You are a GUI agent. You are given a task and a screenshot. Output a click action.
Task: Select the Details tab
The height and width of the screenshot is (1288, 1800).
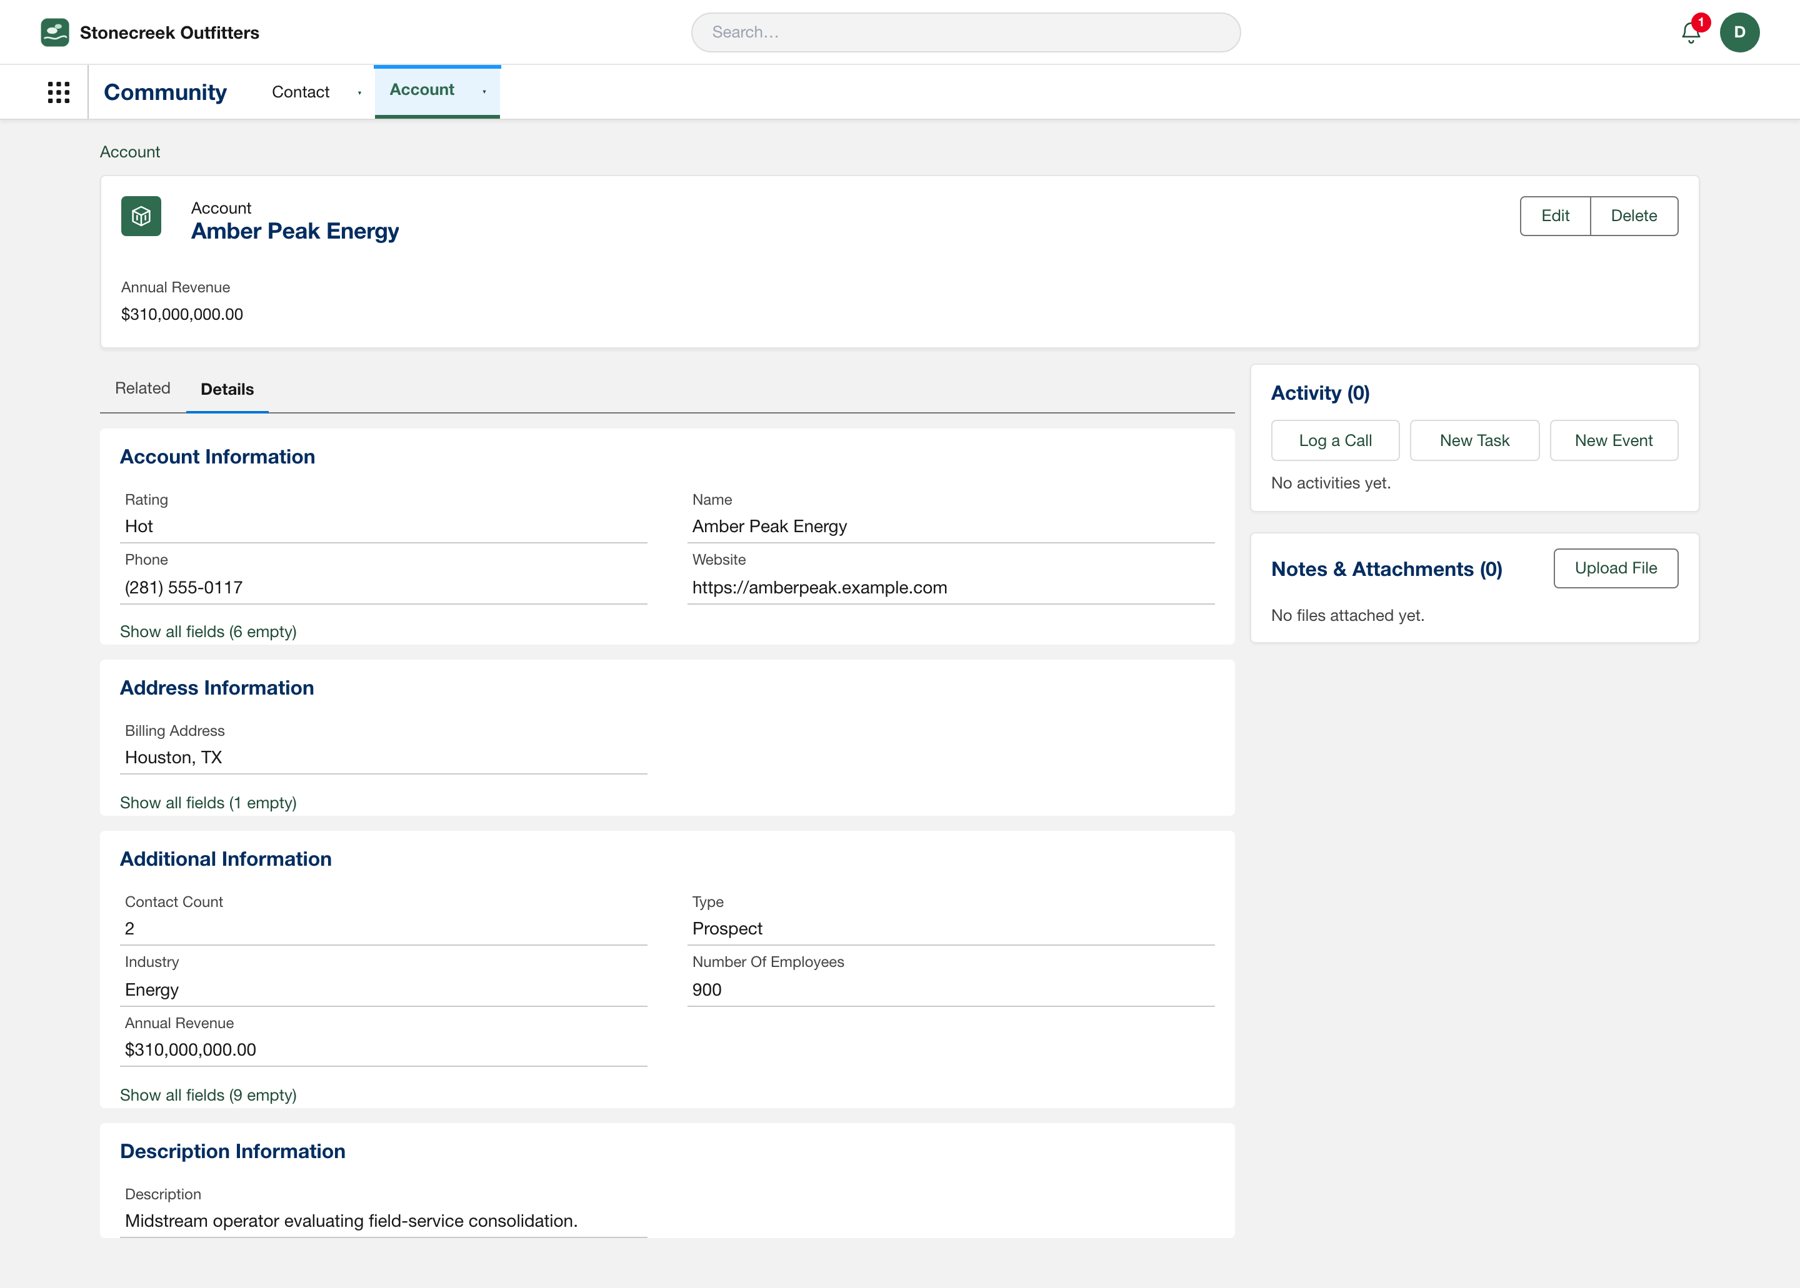pyautogui.click(x=227, y=389)
